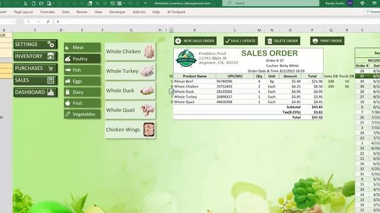Open the Page Layout ribbon tab
Viewport: 380px width, 213px height.
pyautogui.click(x=23, y=12)
